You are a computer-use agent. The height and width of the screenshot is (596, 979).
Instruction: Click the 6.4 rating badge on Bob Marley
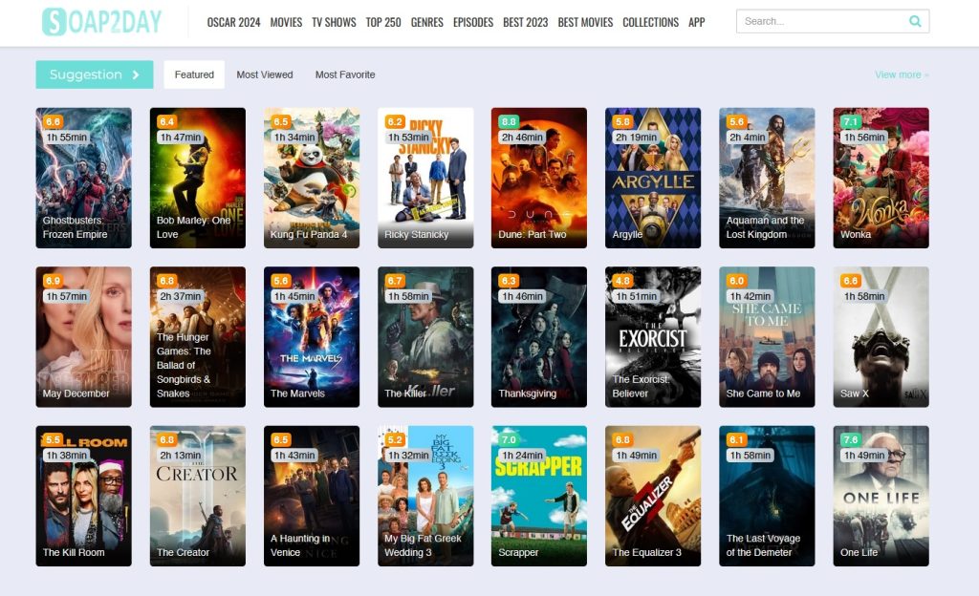tap(166, 121)
